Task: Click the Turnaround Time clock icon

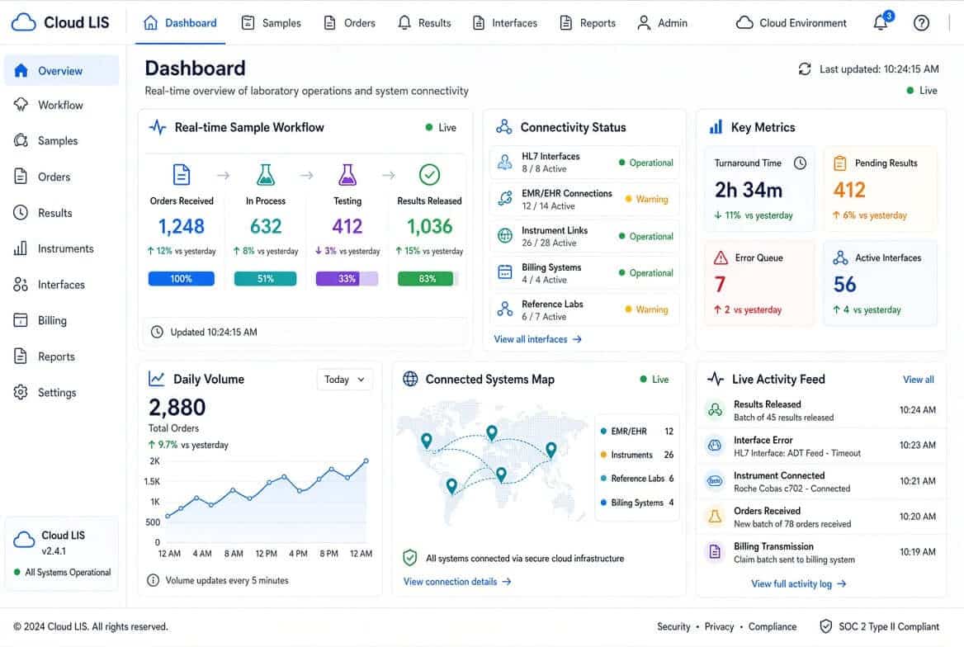Action: [800, 163]
